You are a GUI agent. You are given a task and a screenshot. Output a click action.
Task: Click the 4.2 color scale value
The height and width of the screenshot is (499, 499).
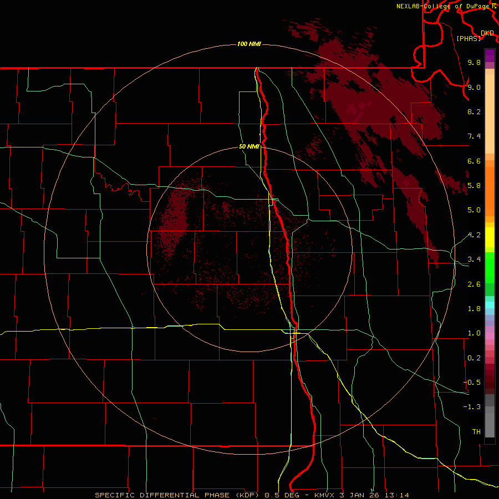(474, 235)
